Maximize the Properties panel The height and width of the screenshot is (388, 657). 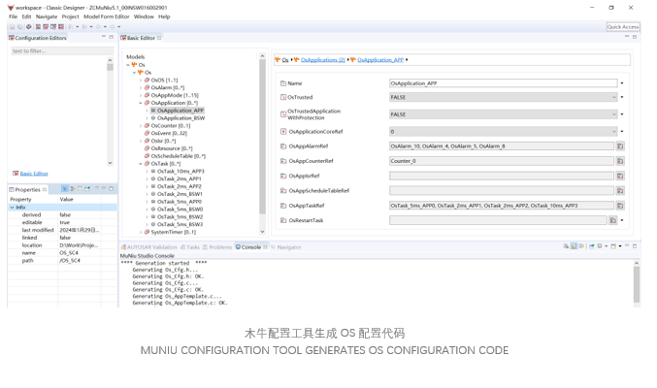(x=111, y=189)
